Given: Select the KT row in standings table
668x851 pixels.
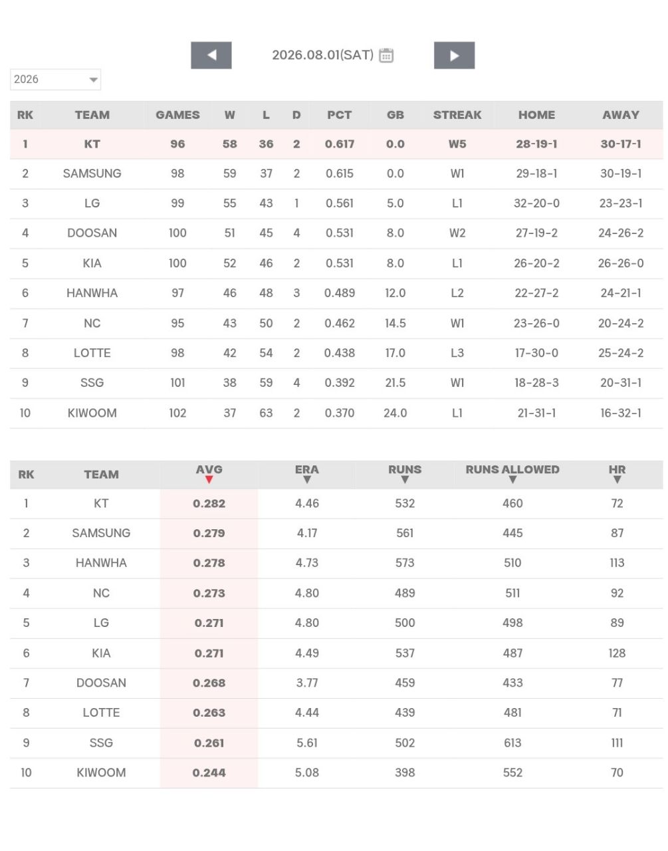Looking at the screenshot, I should (336, 144).
